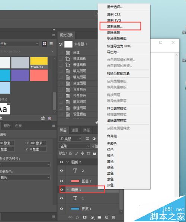The image size is (186, 222).
Task: Click the lock all padlock icon
Action: (x=94, y=153)
